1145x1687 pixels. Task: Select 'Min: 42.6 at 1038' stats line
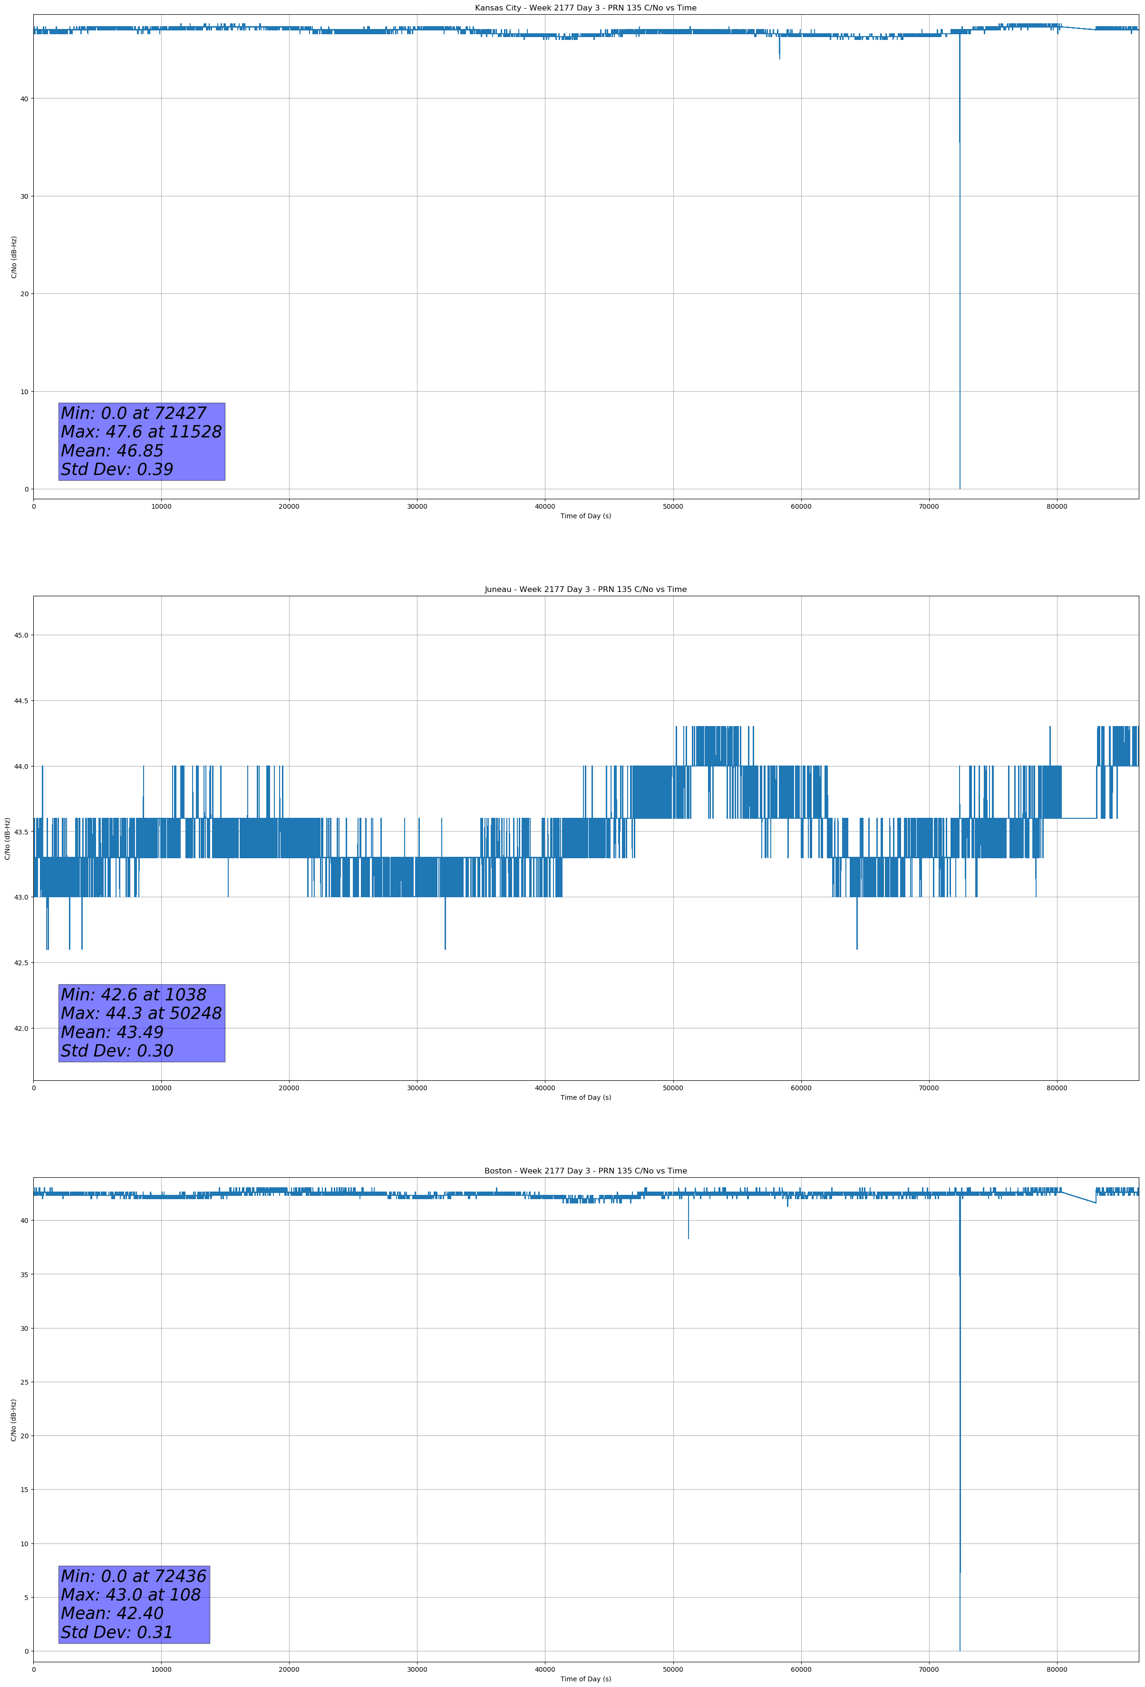click(134, 995)
